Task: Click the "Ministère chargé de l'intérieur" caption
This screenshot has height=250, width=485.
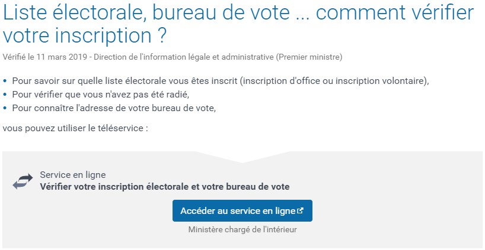Action: [242, 230]
